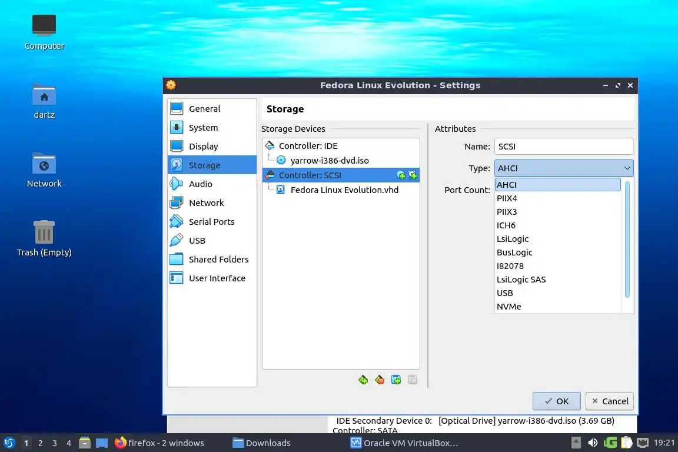Click the add attachment icon below list
The image size is (678, 452).
click(x=396, y=380)
